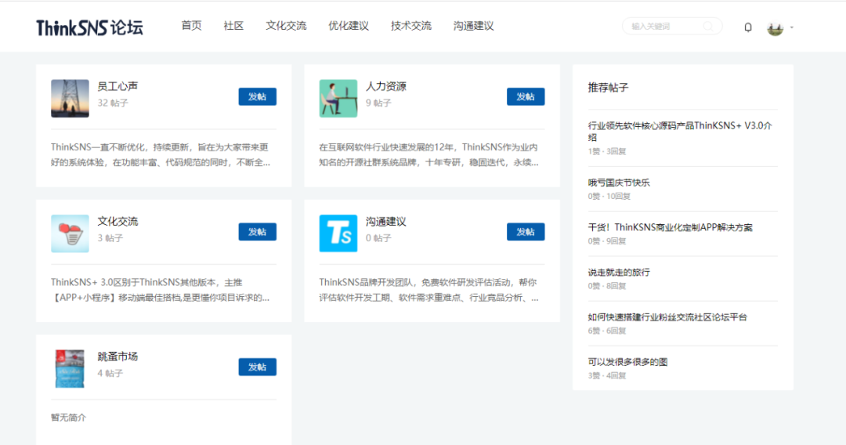
Task: Click the 0 帖子 count
Action: (x=378, y=238)
